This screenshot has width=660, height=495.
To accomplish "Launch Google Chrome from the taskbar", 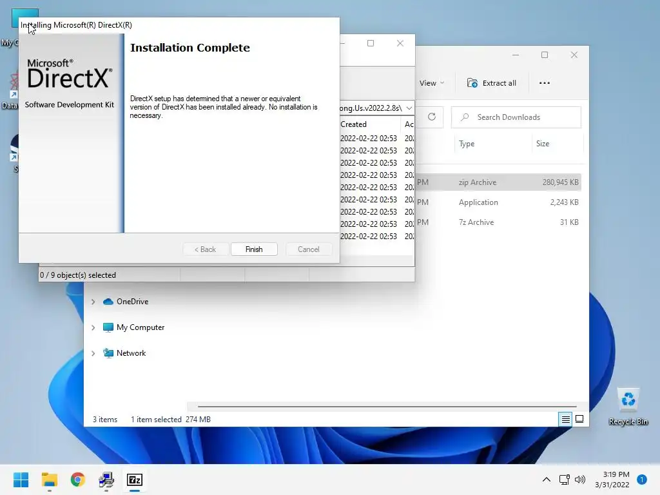I will click(78, 480).
